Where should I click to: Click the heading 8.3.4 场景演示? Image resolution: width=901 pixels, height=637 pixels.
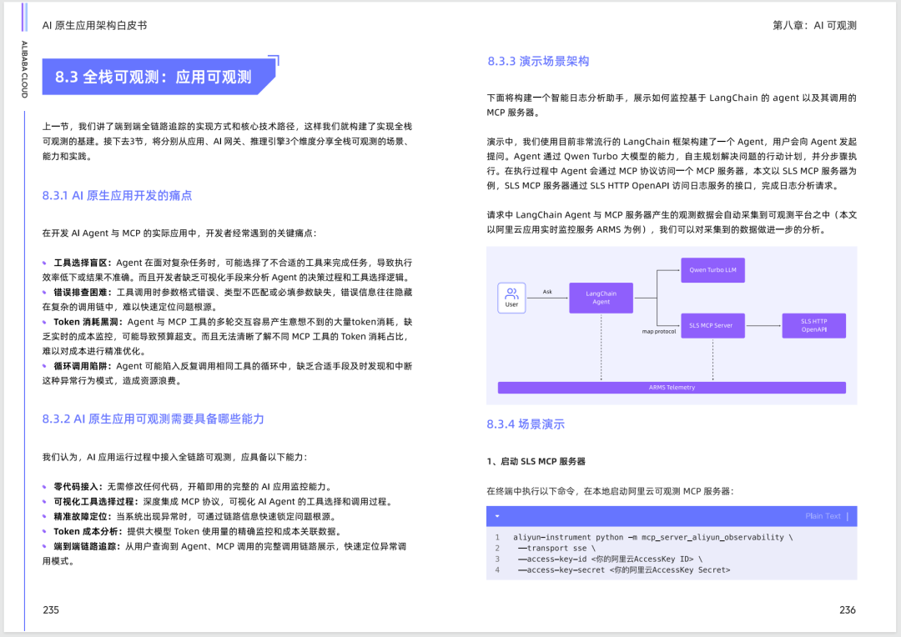pos(526,424)
